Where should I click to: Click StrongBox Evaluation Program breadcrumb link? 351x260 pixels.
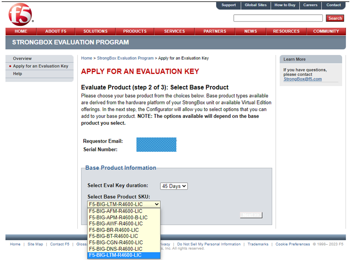pos(125,58)
